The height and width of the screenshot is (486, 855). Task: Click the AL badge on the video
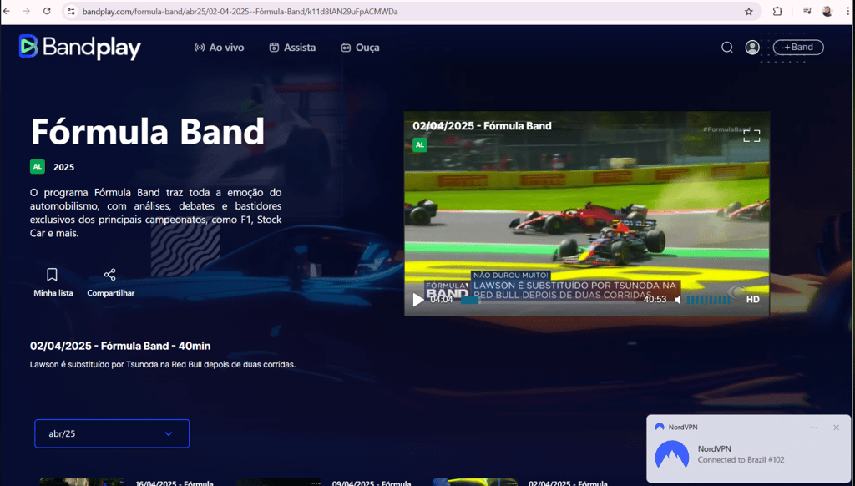pos(419,144)
